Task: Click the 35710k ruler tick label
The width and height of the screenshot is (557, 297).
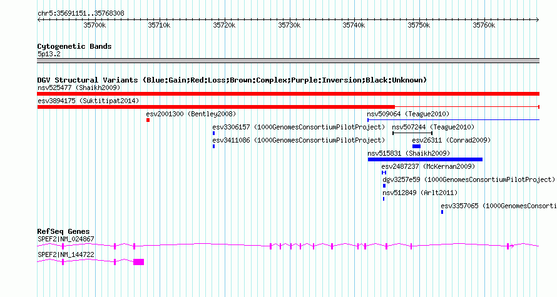Action: tap(159, 25)
